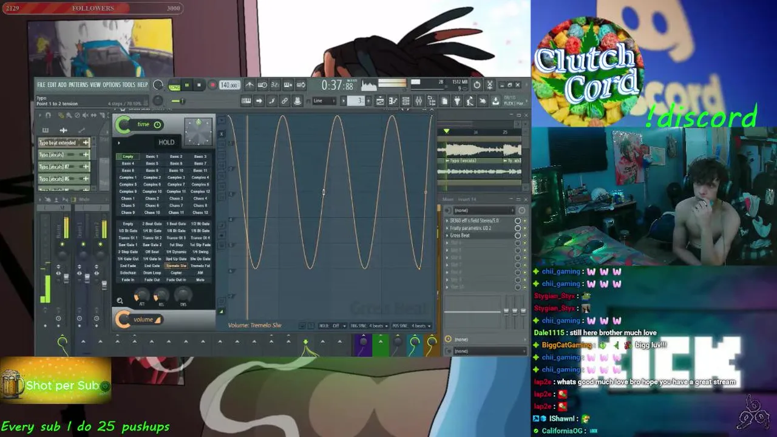Click the transport stop button
Screen dimensions: 777x437
pyautogui.click(x=199, y=85)
